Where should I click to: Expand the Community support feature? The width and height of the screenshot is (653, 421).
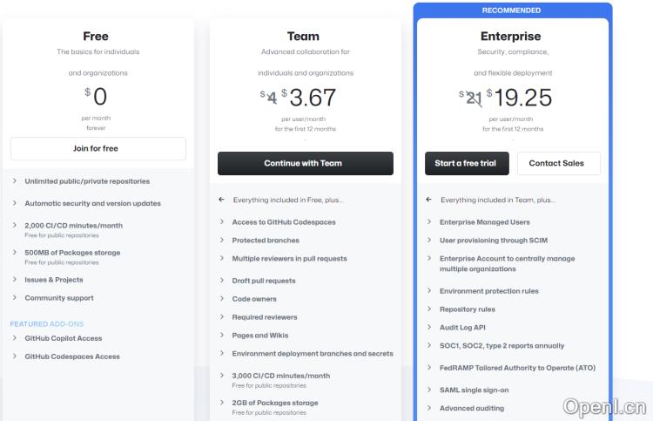coord(59,298)
